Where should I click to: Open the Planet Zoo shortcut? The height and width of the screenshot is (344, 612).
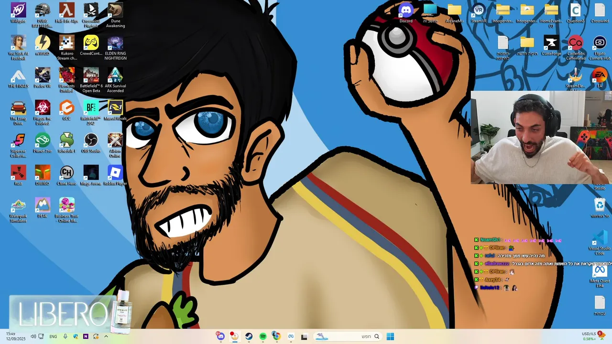click(x=43, y=143)
